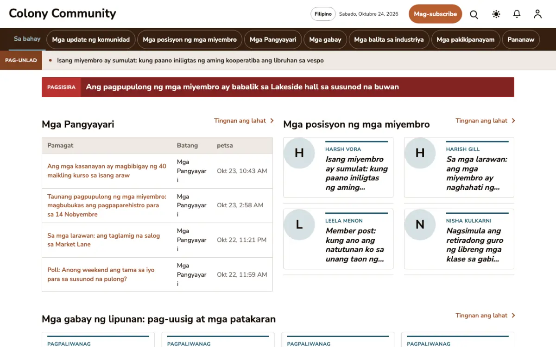This screenshot has height=347, width=556.
Task: Click the Okt 23, 10:43 AM date cell
Action: tap(242, 171)
